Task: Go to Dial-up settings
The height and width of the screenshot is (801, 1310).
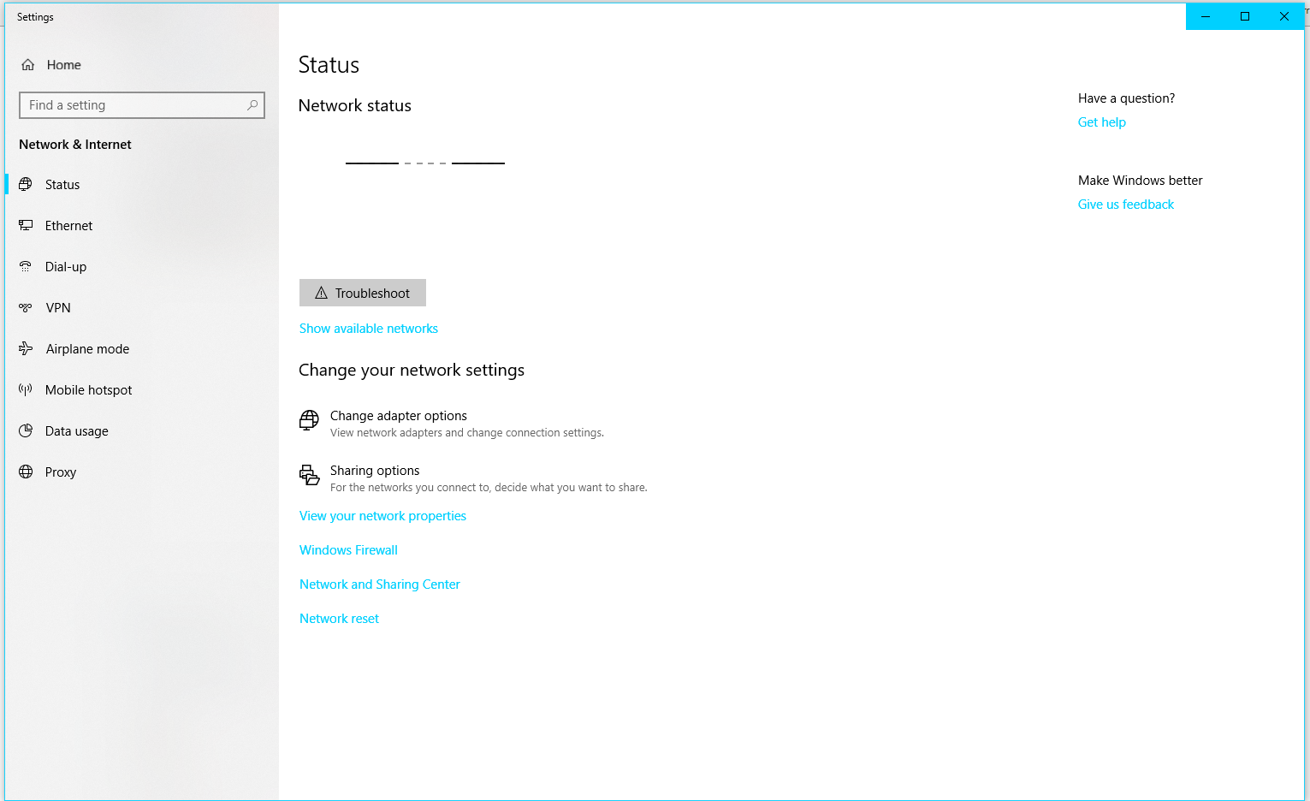Action: (141, 267)
